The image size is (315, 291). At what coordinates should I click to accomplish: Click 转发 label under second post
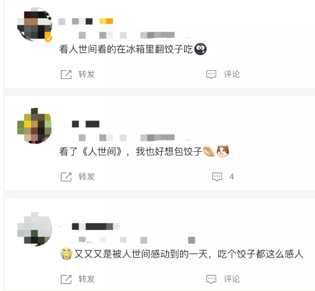click(86, 177)
